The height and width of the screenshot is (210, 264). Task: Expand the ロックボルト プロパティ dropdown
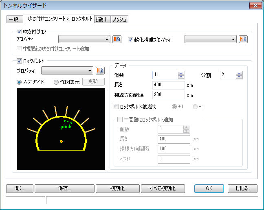67,70
